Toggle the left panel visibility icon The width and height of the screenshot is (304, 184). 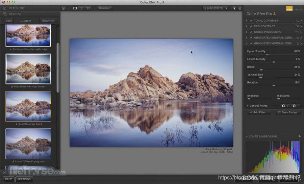pos(64,8)
